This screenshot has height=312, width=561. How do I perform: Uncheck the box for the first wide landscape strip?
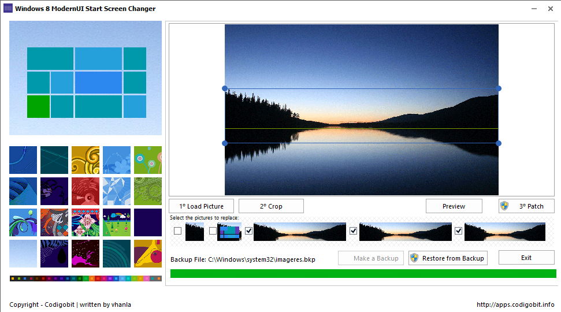(x=248, y=231)
